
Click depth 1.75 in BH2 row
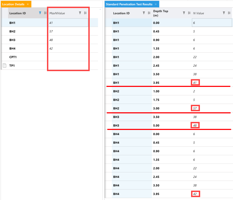tap(172, 100)
